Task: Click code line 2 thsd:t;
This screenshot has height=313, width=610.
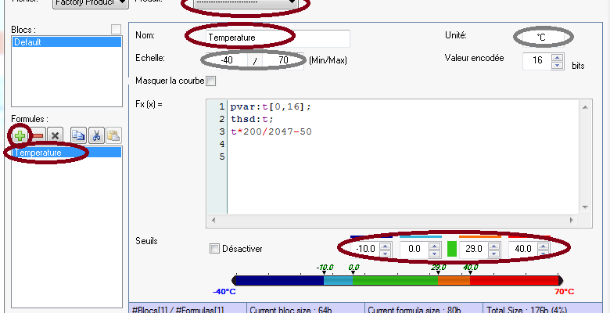Action: pyautogui.click(x=252, y=119)
